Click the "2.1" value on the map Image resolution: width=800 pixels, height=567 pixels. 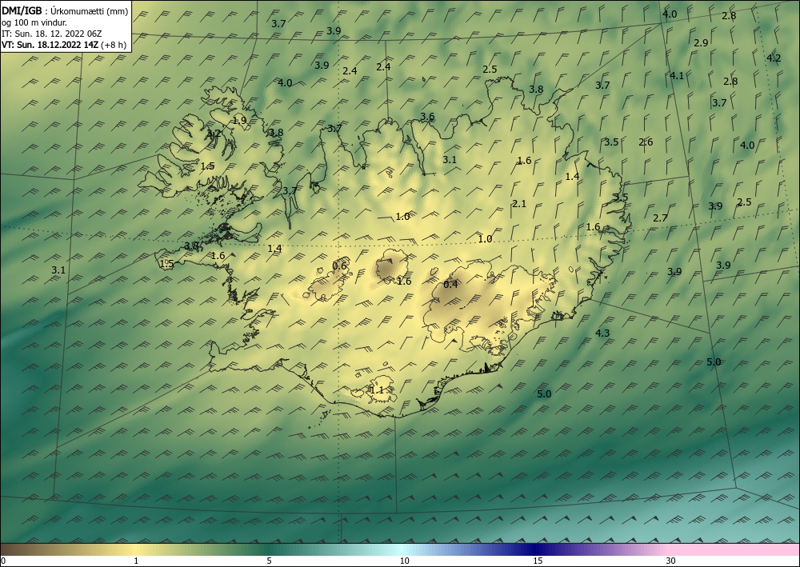coord(519,204)
